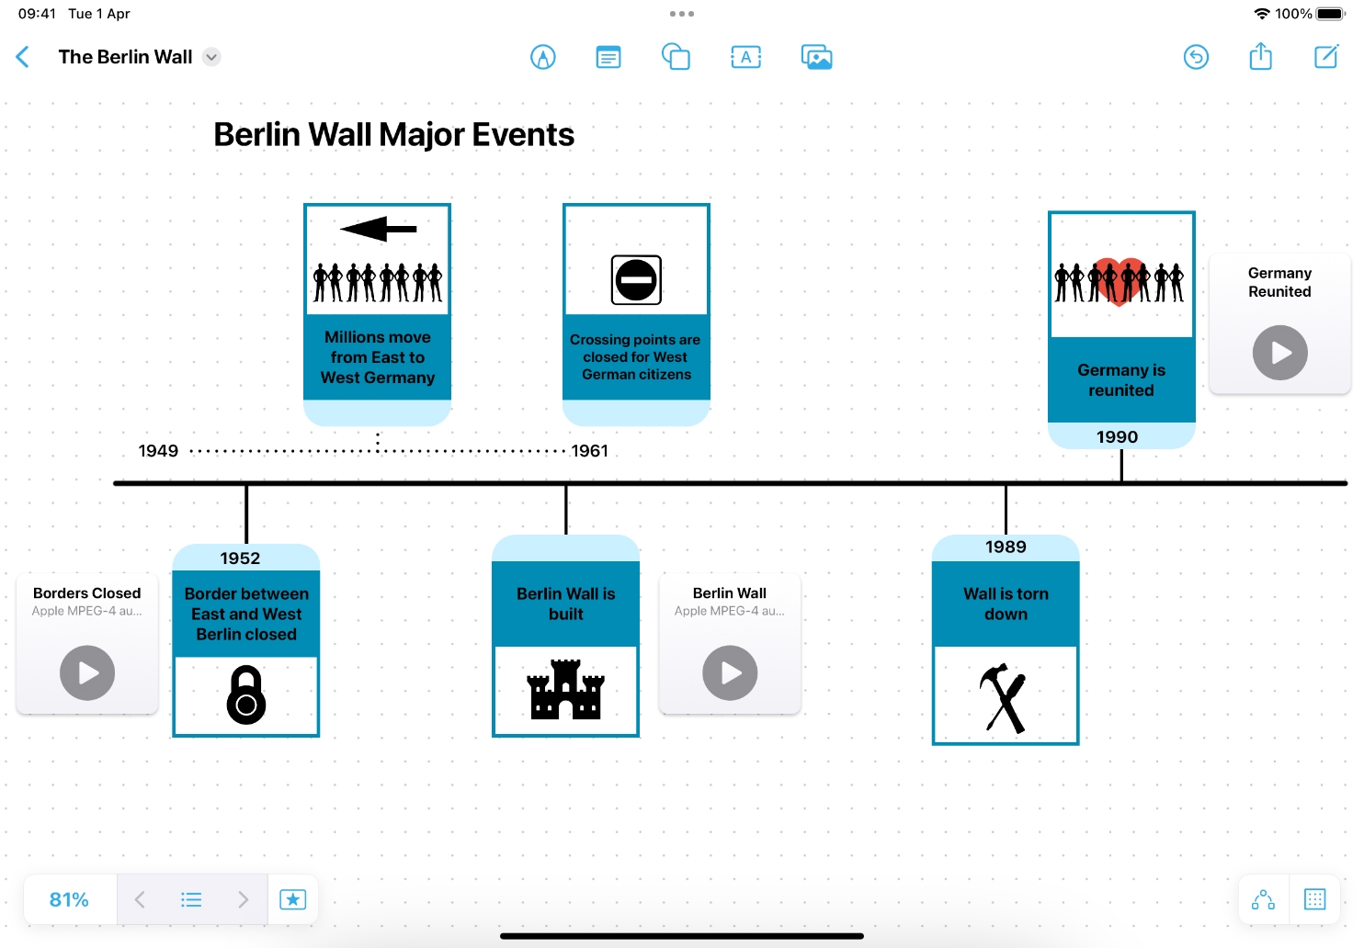Toggle the dotted grid display
The image size is (1364, 948).
[1314, 899]
